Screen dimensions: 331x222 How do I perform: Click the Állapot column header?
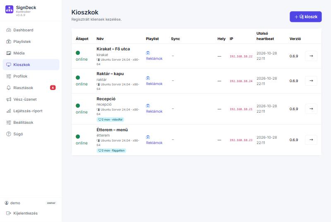[x=82, y=39]
